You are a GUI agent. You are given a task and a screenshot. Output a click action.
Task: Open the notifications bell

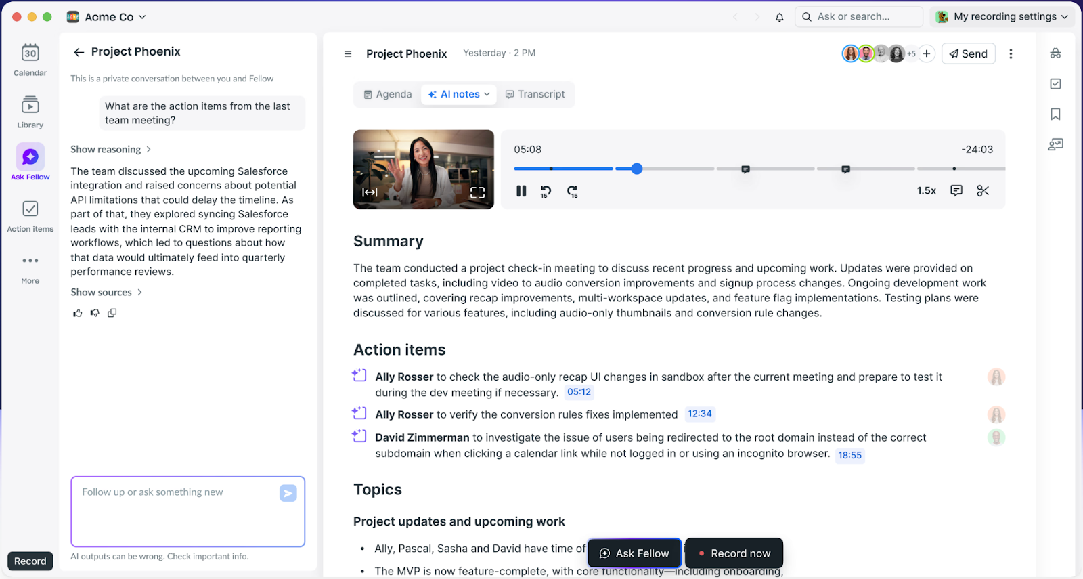[780, 17]
